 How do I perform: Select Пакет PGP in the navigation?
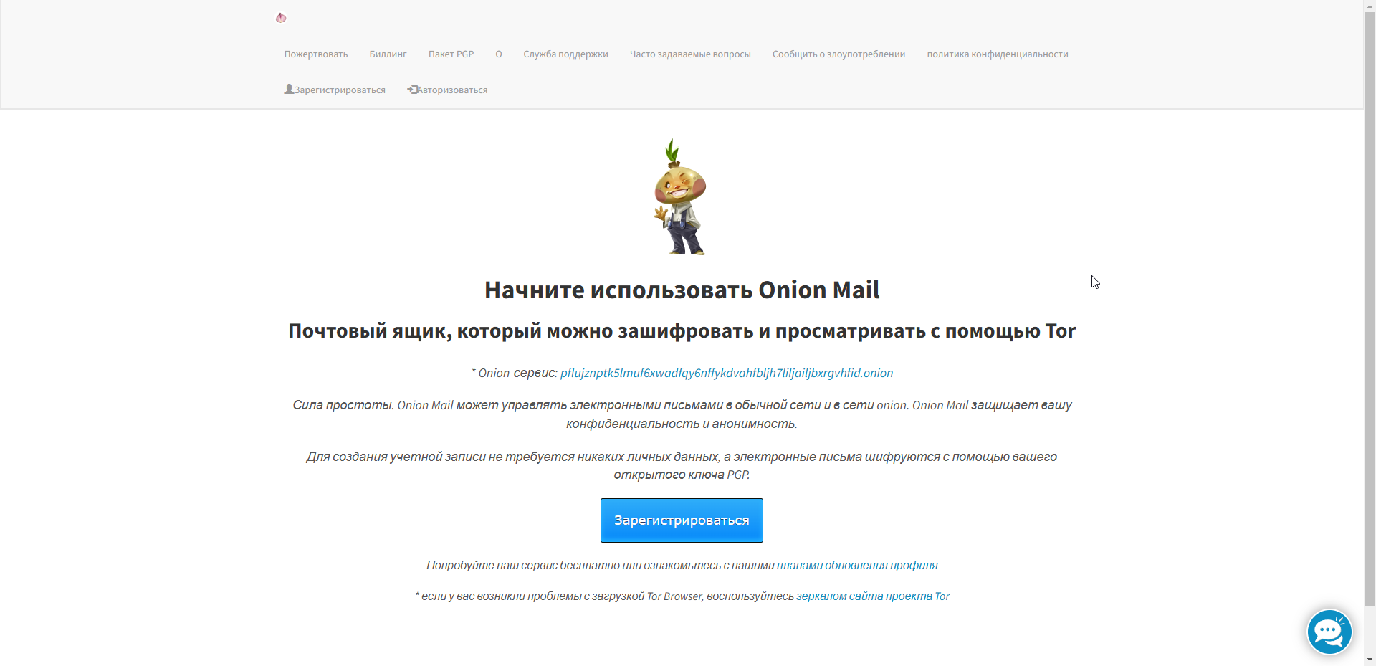click(x=450, y=54)
